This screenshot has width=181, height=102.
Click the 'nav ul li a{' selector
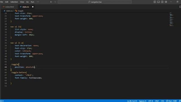point(17,43)
